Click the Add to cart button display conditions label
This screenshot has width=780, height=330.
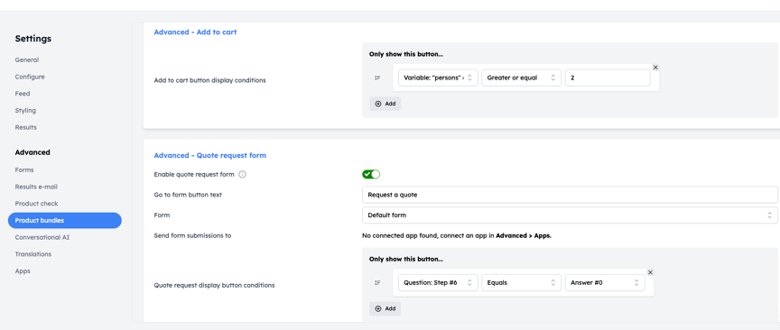pos(210,80)
